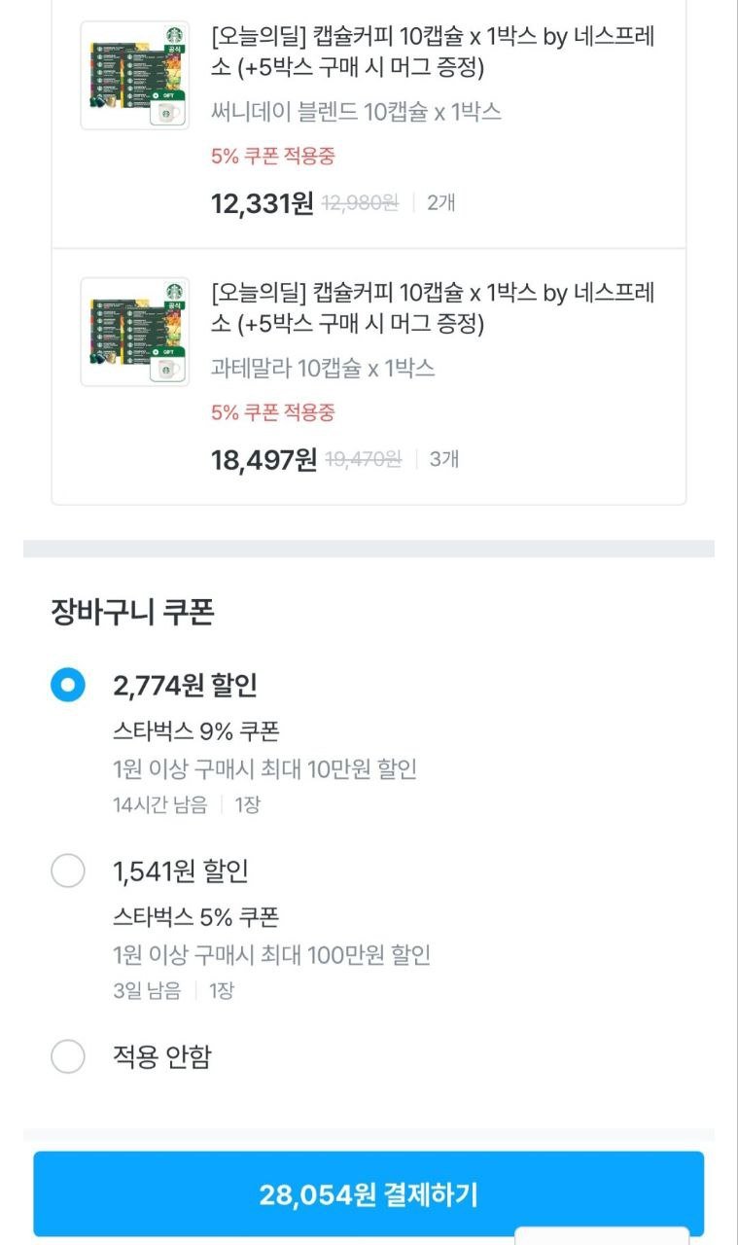The width and height of the screenshot is (738, 1245).
Task: Tap 5% 쿠폰 적용중 under 써니데이 블렌드
Action: click(273, 156)
